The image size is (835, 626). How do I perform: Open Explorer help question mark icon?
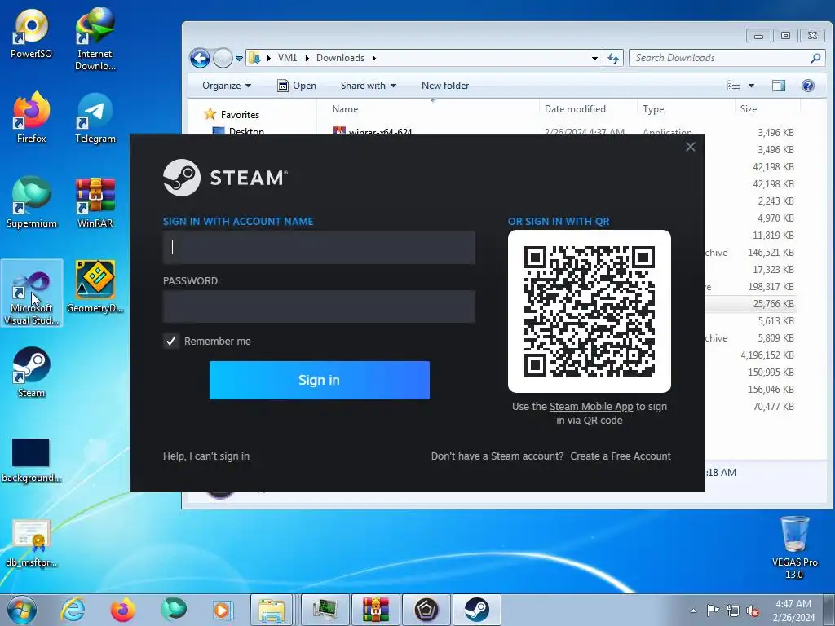tap(808, 86)
